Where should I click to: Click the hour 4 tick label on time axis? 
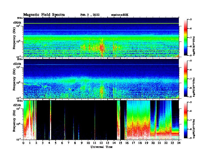pos(49,143)
